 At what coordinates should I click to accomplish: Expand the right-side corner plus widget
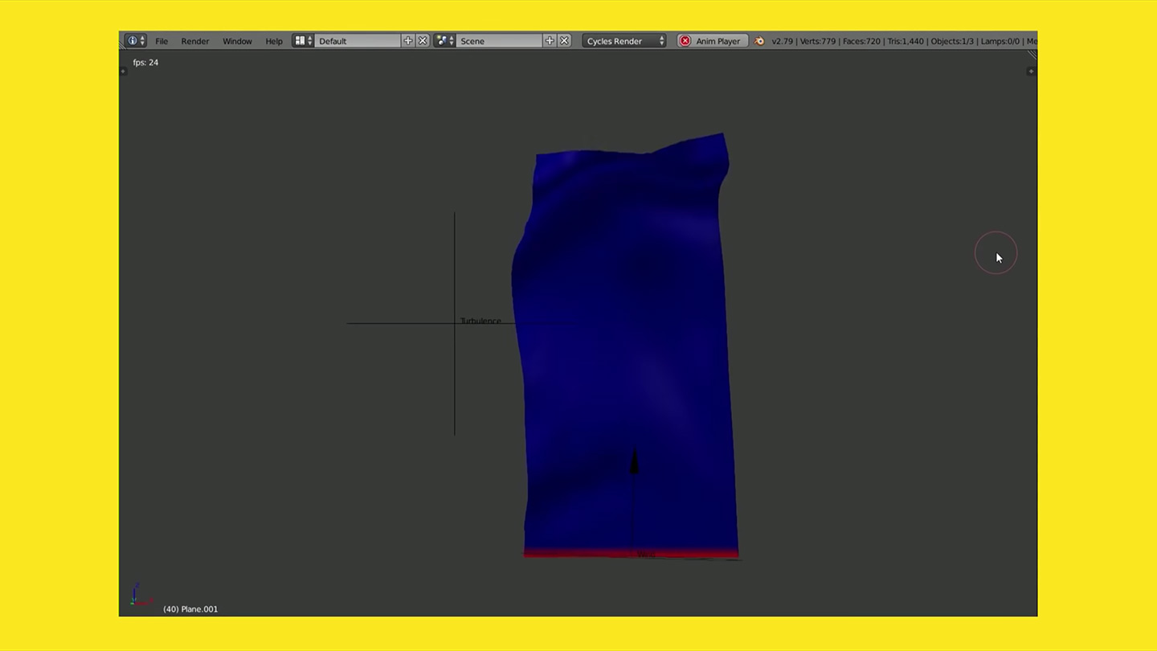click(1031, 71)
